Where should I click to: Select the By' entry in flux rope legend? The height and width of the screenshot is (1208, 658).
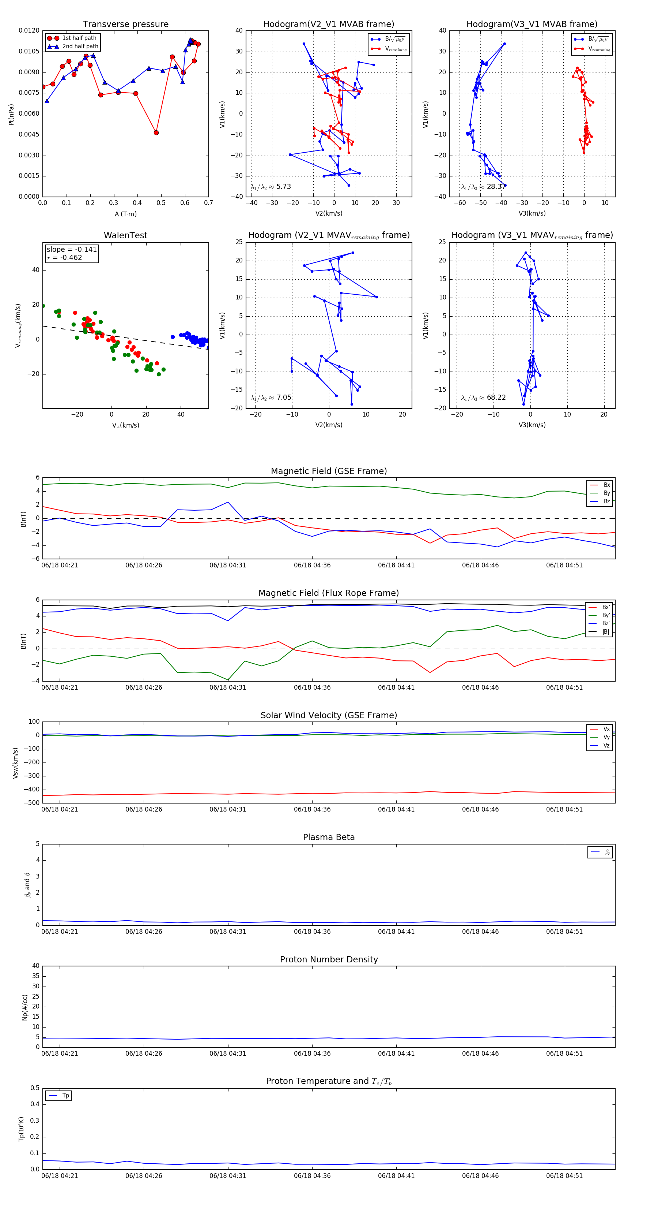(600, 615)
